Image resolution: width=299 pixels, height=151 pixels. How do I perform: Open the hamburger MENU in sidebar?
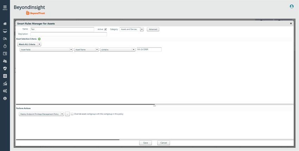tap(5, 8)
